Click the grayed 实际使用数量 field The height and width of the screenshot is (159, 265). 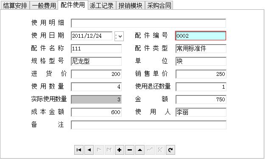[96, 99]
